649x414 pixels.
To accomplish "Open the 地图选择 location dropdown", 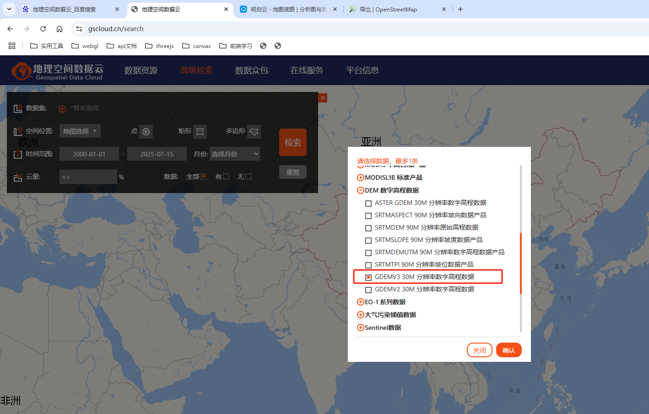I will [80, 131].
